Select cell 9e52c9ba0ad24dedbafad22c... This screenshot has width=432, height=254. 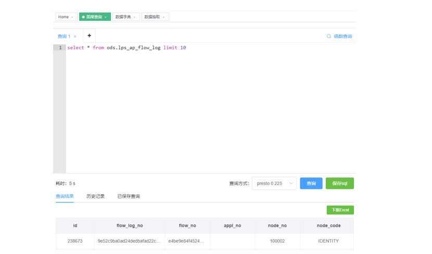tap(129, 241)
